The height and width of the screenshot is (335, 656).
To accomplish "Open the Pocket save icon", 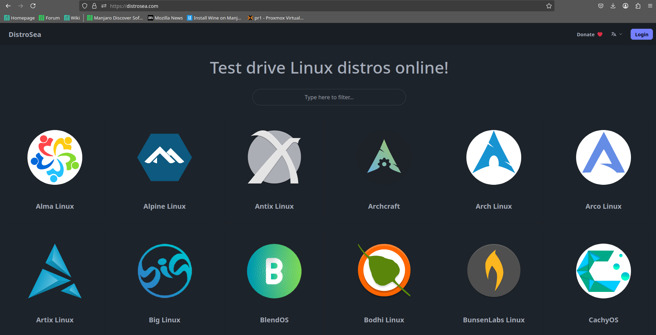I will (x=601, y=6).
